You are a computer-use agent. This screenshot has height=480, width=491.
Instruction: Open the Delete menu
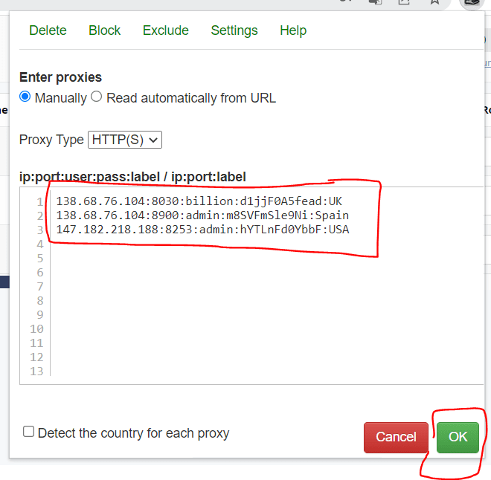click(48, 30)
